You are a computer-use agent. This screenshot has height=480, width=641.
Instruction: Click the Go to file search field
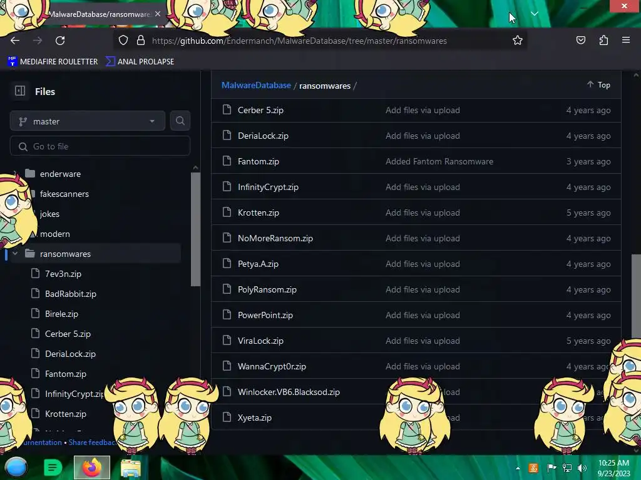pyautogui.click(x=100, y=146)
